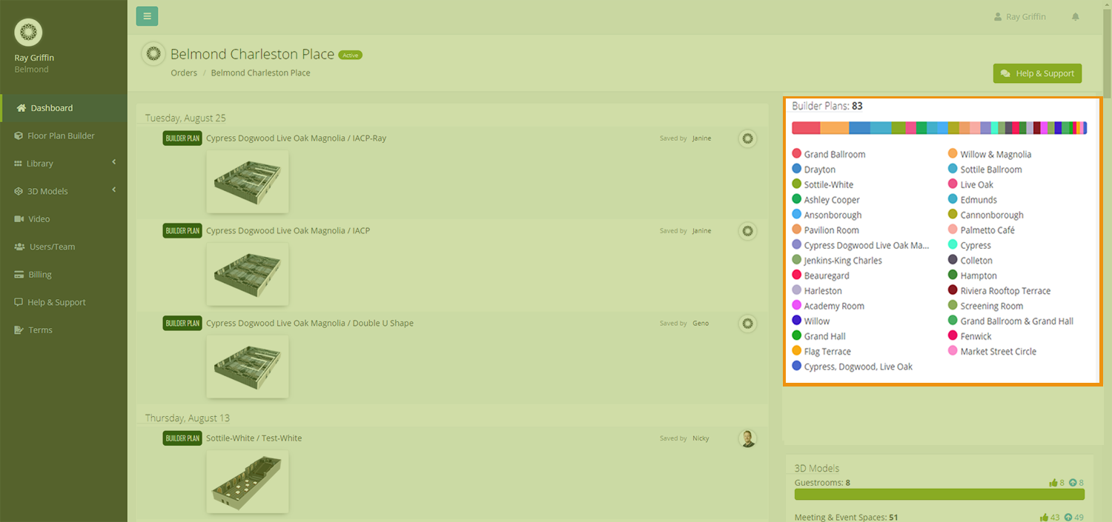Select Edmunds legend entry
Screen dimensions: 1112x522
[x=973, y=200]
